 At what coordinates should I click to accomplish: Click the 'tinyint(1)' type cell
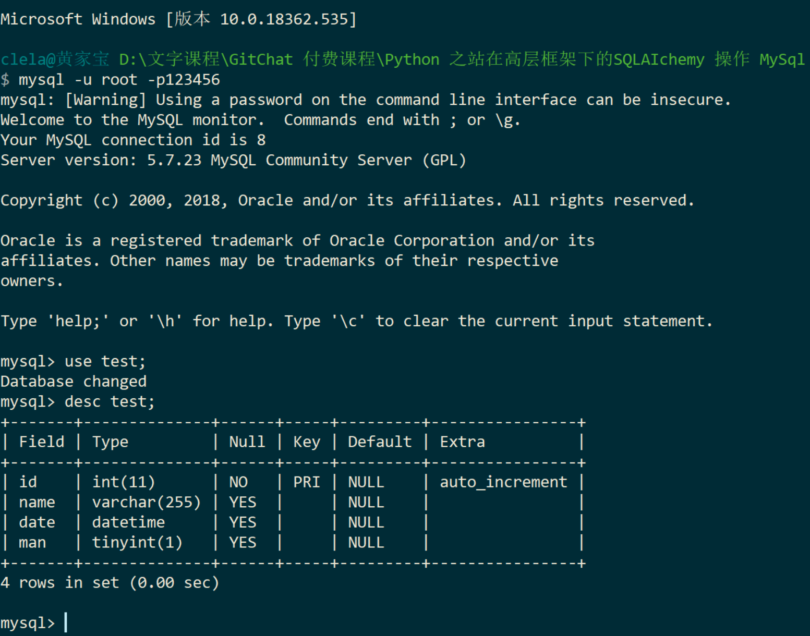pos(138,543)
